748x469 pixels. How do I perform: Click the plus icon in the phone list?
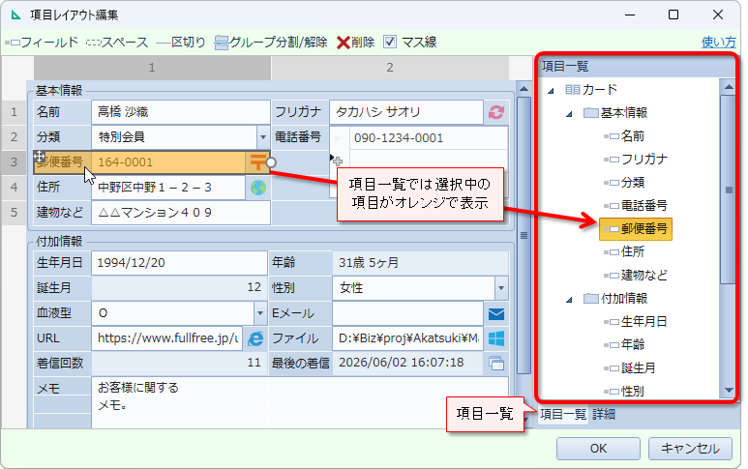coord(338,161)
